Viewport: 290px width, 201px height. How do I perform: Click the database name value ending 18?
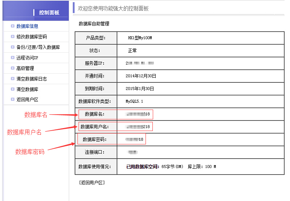[138, 114]
